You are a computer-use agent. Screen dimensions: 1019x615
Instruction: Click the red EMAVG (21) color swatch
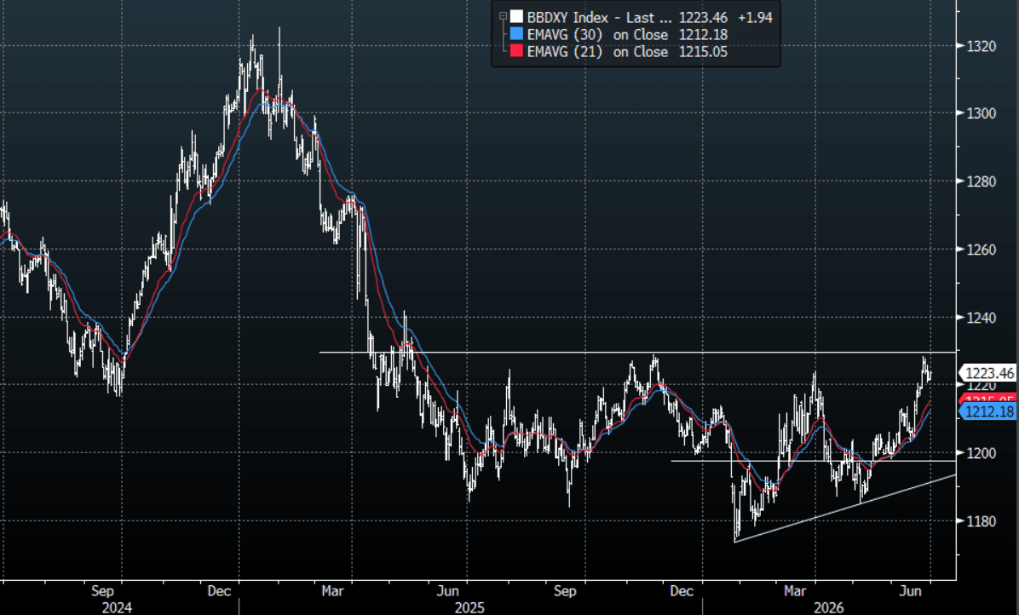[x=516, y=51]
